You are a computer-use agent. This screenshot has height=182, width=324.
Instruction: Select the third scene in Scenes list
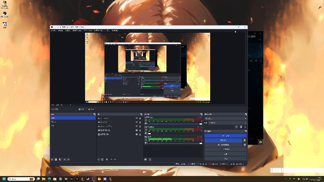pyautogui.click(x=73, y=125)
